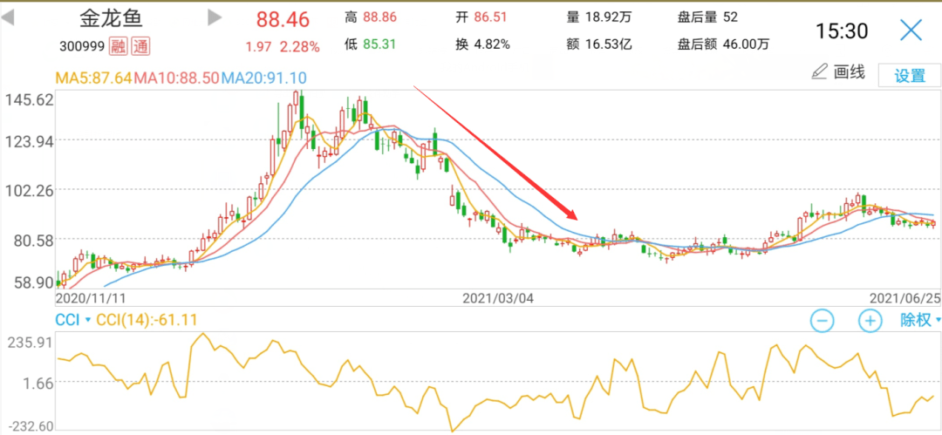Screen dimensions: 942x435
Task: Select the MA5:87.64 indicator label
Action: (94, 78)
